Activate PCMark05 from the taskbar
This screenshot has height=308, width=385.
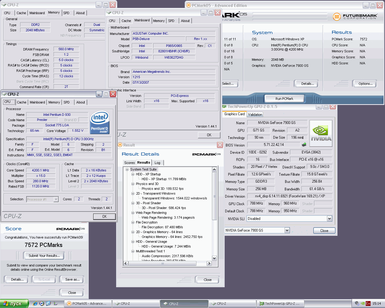coord(88,303)
